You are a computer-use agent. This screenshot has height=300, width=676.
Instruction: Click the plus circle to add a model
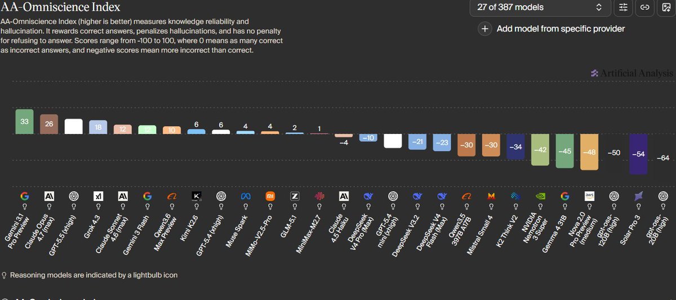485,29
